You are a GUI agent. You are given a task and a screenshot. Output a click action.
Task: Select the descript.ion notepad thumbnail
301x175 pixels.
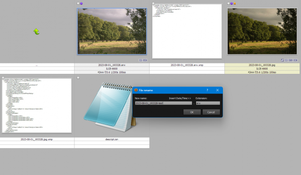click(x=110, y=107)
